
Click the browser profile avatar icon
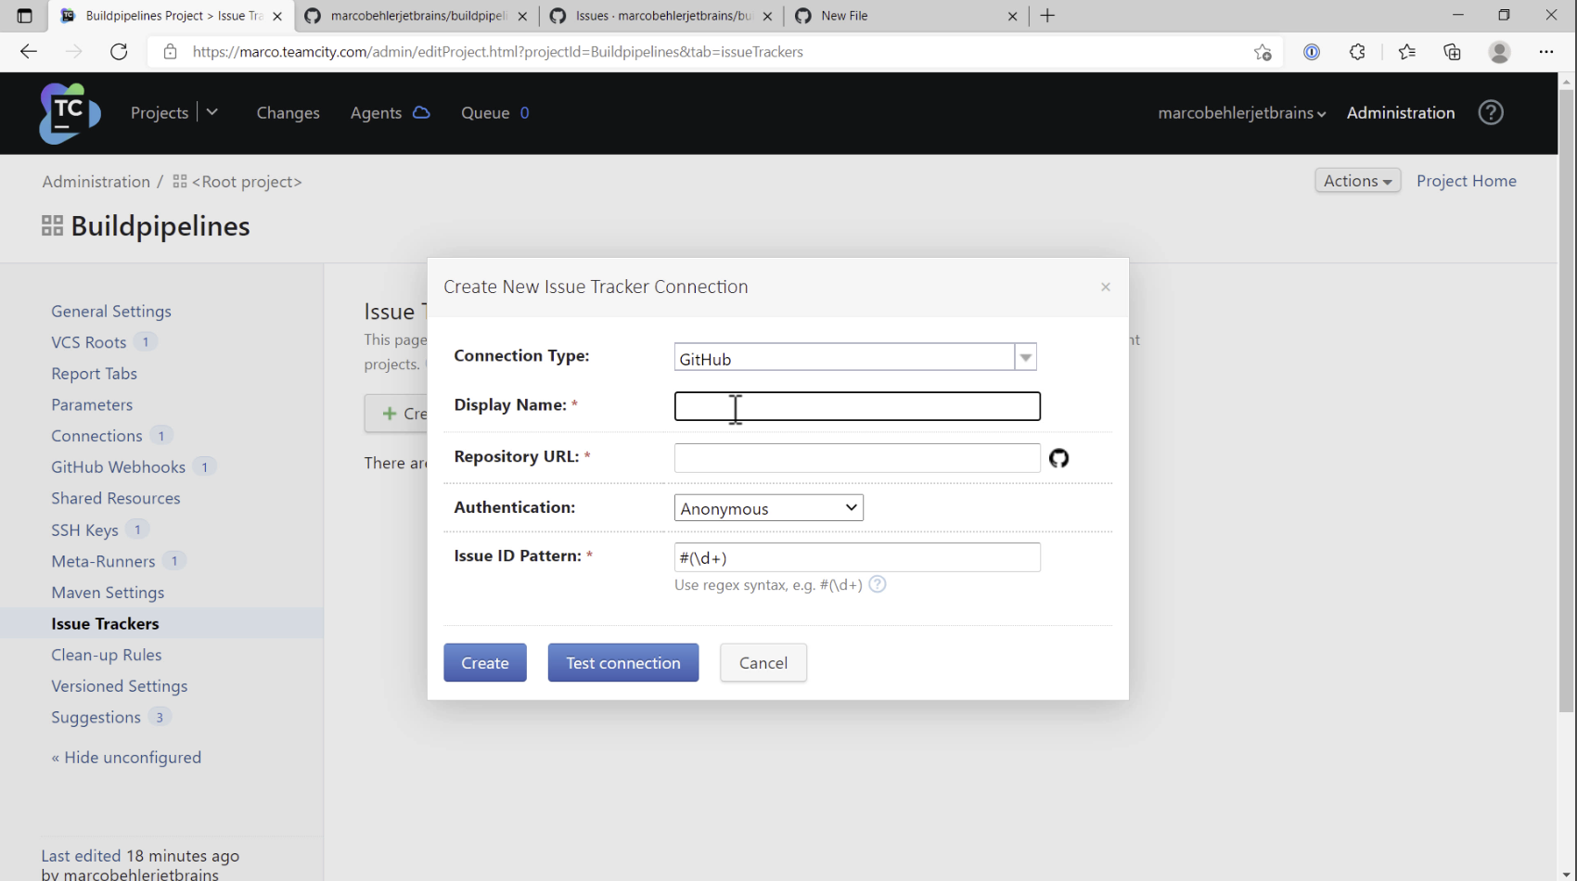point(1499,52)
